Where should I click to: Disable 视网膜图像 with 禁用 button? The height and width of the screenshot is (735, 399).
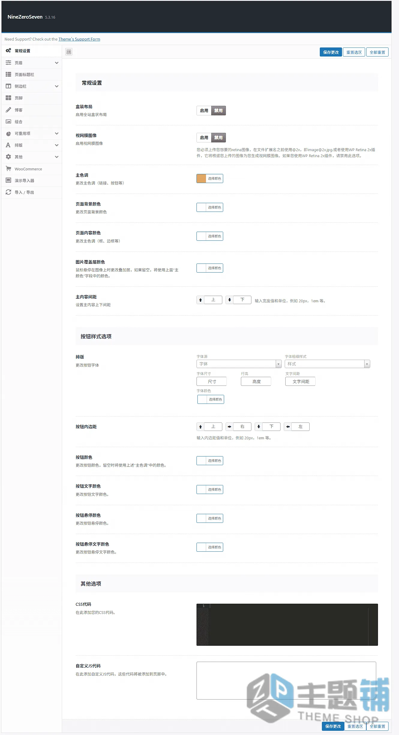[218, 138]
